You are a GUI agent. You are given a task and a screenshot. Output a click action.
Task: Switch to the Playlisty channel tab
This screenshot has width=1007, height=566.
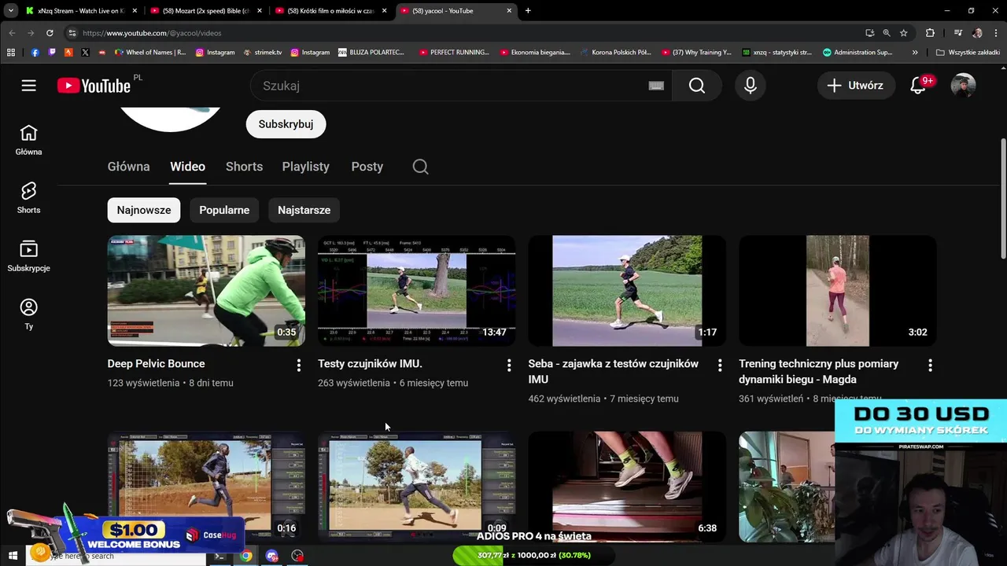point(306,167)
